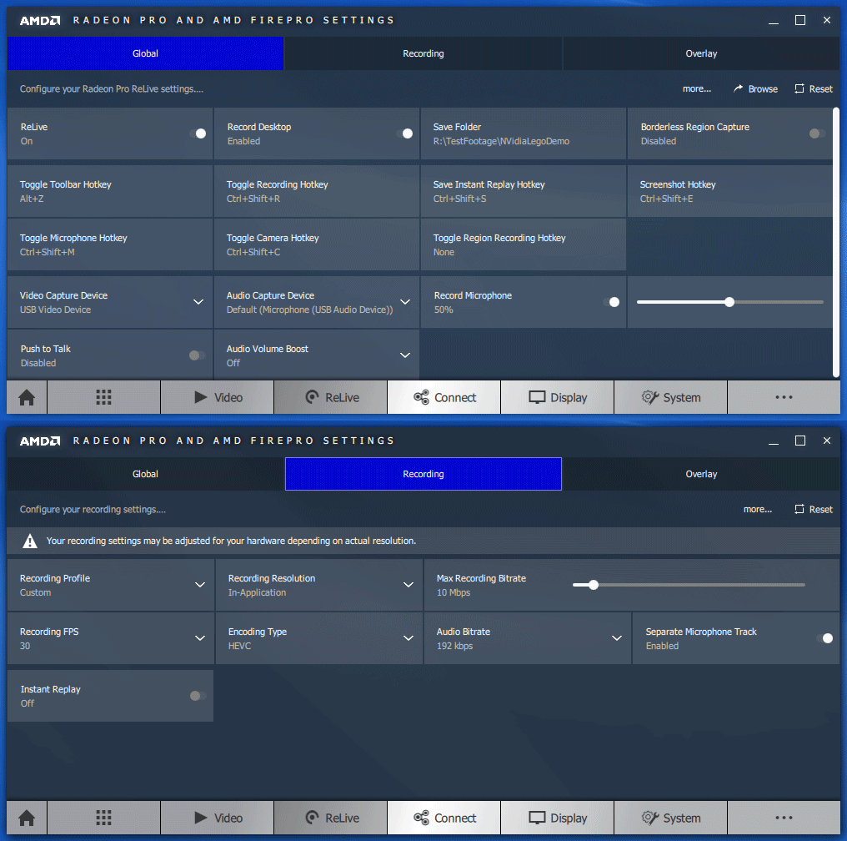847x841 pixels.
Task: Open grid icon in lower window
Action: point(103,818)
